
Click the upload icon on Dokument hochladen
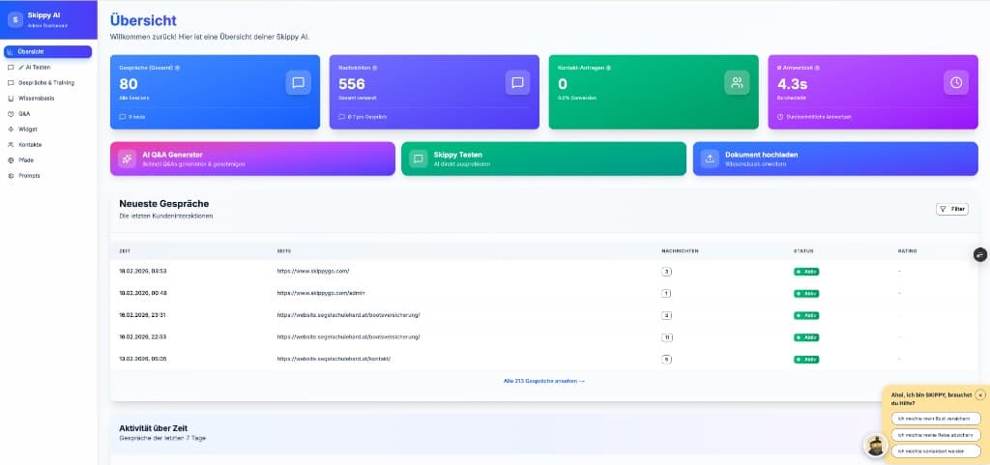pyautogui.click(x=710, y=159)
